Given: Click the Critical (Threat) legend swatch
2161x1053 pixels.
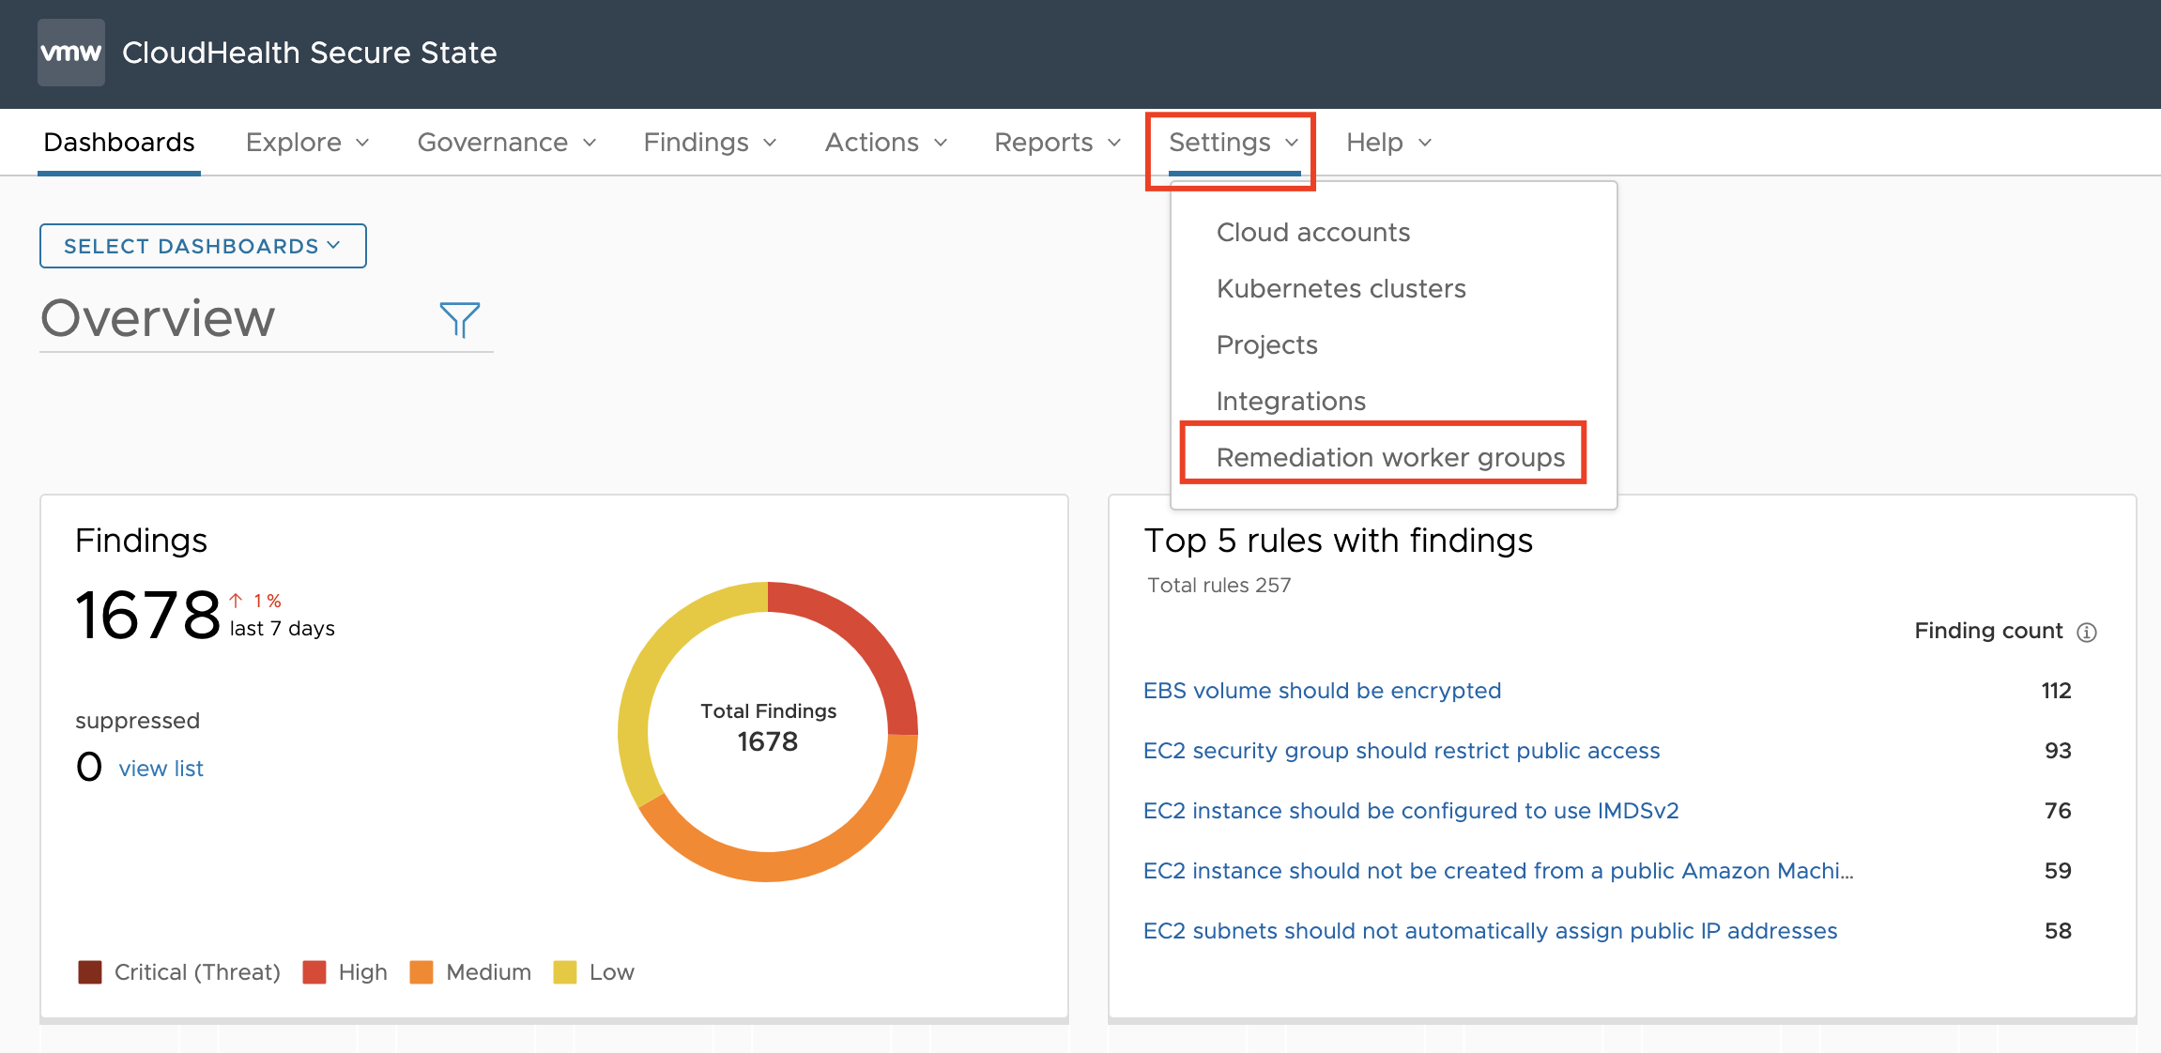Looking at the screenshot, I should point(90,972).
